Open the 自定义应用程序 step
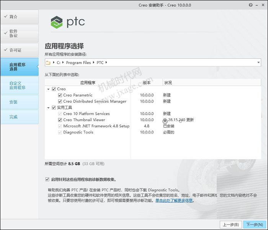Screen dimensions: 268x230 [20, 85]
